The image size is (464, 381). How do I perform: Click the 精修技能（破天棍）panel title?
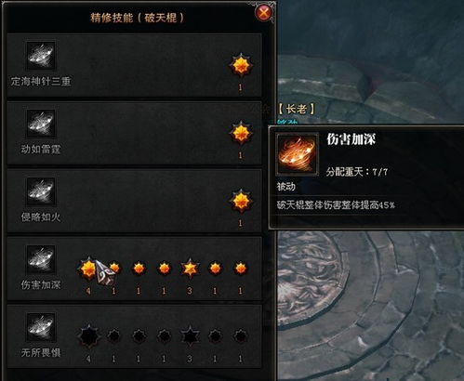[137, 18]
